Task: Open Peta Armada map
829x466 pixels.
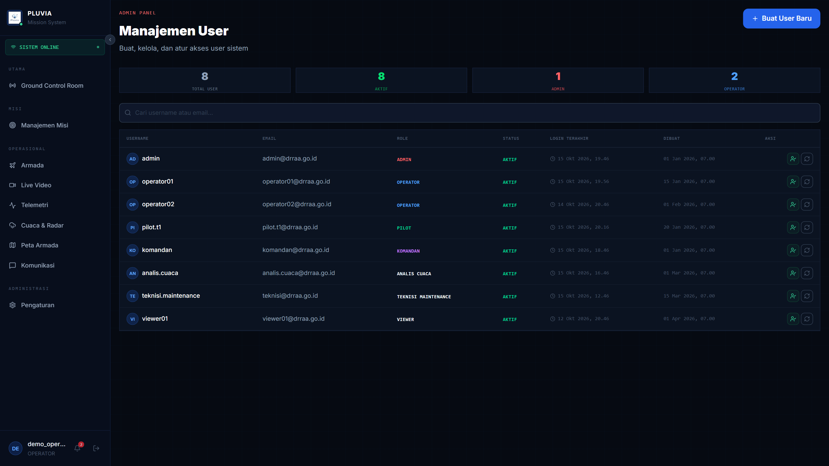Action: click(x=55, y=245)
